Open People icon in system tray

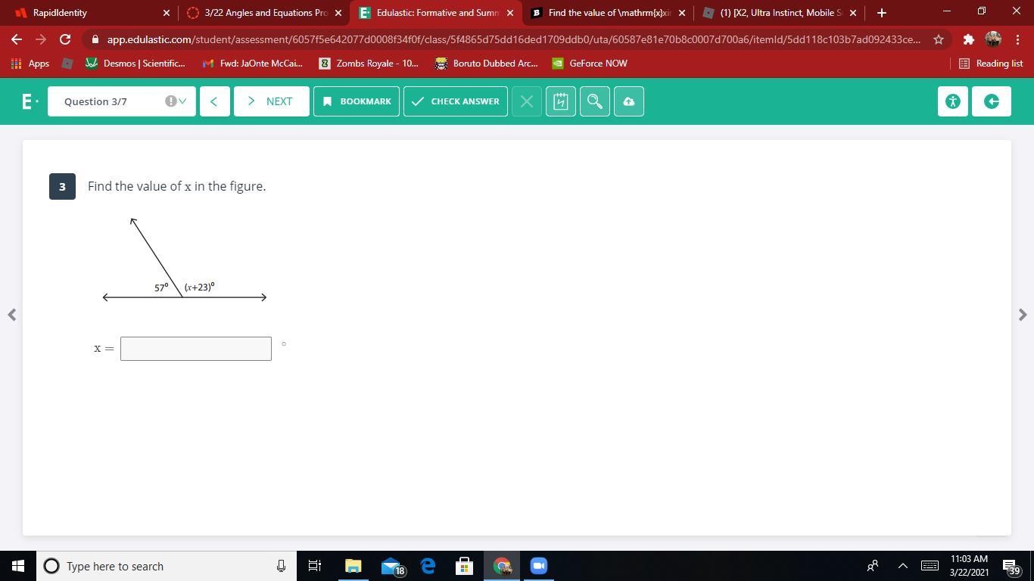[x=873, y=566]
